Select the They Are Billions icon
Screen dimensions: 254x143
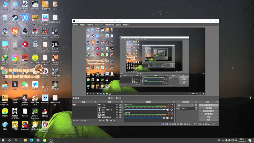point(55,60)
